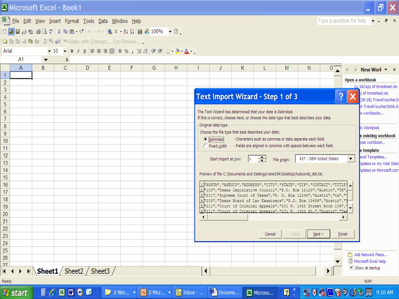Select the Delimited radio button
Image resolution: width=399 pixels, height=299 pixels.
point(205,139)
